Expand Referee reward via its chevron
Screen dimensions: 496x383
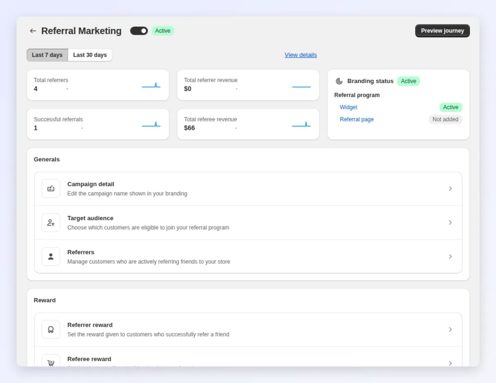(450, 363)
